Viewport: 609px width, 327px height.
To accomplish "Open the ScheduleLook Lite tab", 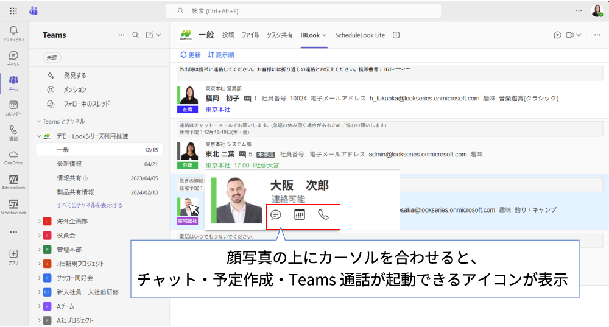I will (360, 35).
